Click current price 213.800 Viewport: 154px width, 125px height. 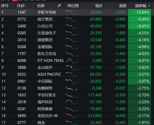coord(95,116)
